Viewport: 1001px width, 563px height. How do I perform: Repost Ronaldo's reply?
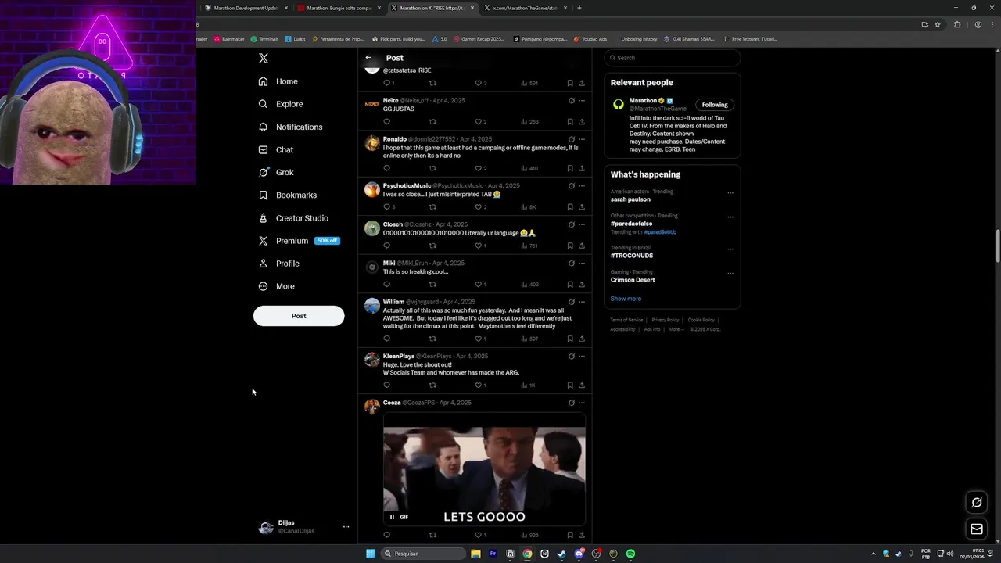(432, 168)
